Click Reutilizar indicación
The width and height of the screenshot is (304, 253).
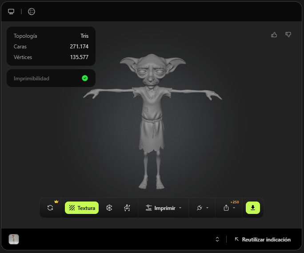click(x=263, y=239)
